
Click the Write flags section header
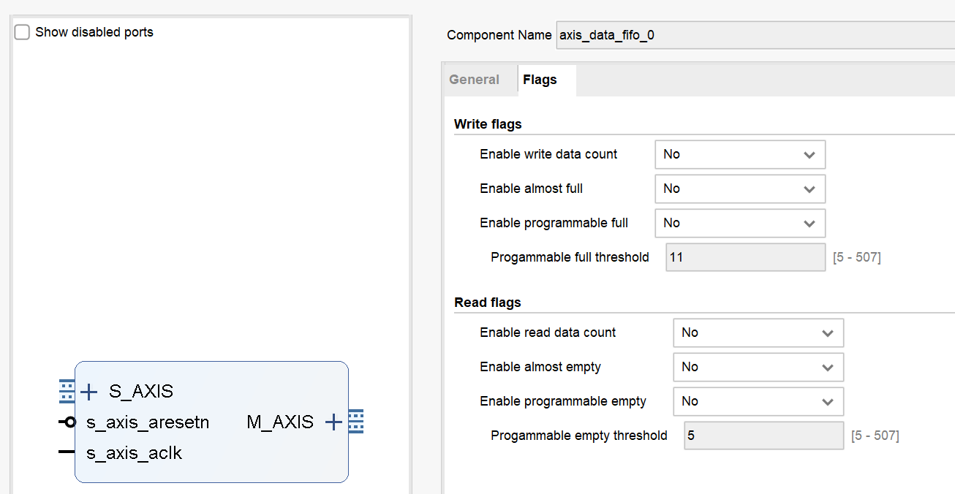pos(487,124)
